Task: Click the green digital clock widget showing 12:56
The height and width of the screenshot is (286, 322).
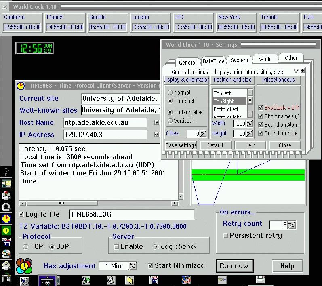Action: [34, 48]
